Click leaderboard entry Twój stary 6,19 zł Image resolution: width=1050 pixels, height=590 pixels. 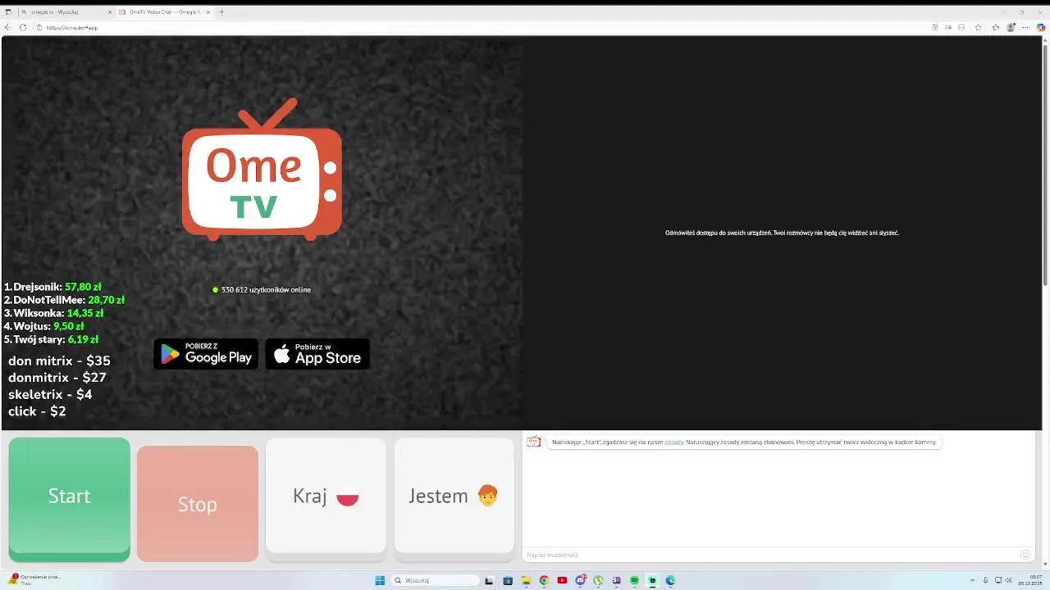pyautogui.click(x=52, y=339)
